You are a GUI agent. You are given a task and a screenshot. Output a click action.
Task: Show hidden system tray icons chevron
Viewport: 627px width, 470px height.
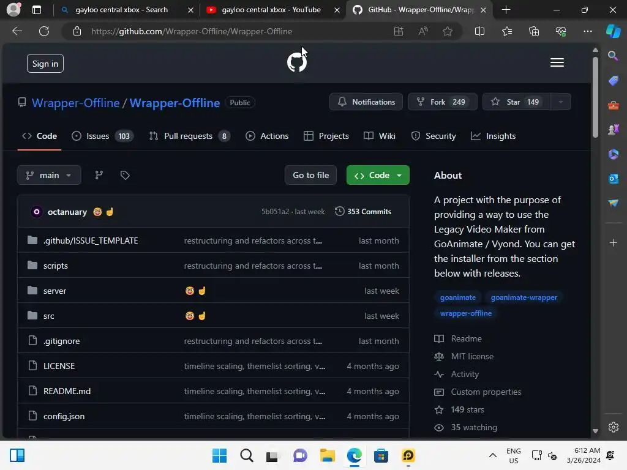pyautogui.click(x=493, y=455)
